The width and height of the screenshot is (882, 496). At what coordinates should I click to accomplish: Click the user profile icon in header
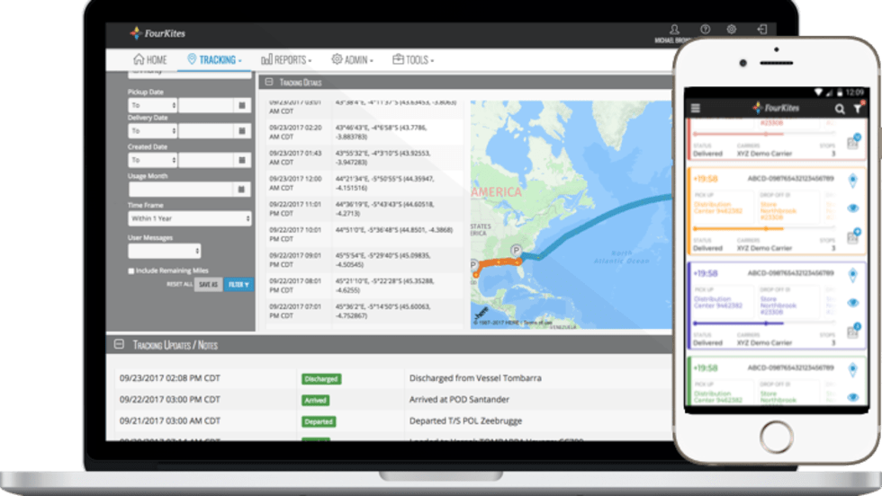676,30
